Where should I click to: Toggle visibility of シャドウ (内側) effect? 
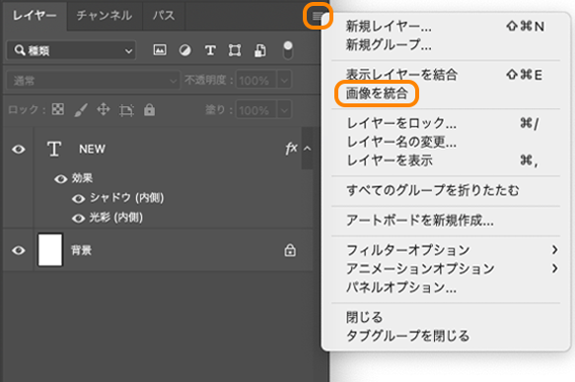tap(78, 199)
